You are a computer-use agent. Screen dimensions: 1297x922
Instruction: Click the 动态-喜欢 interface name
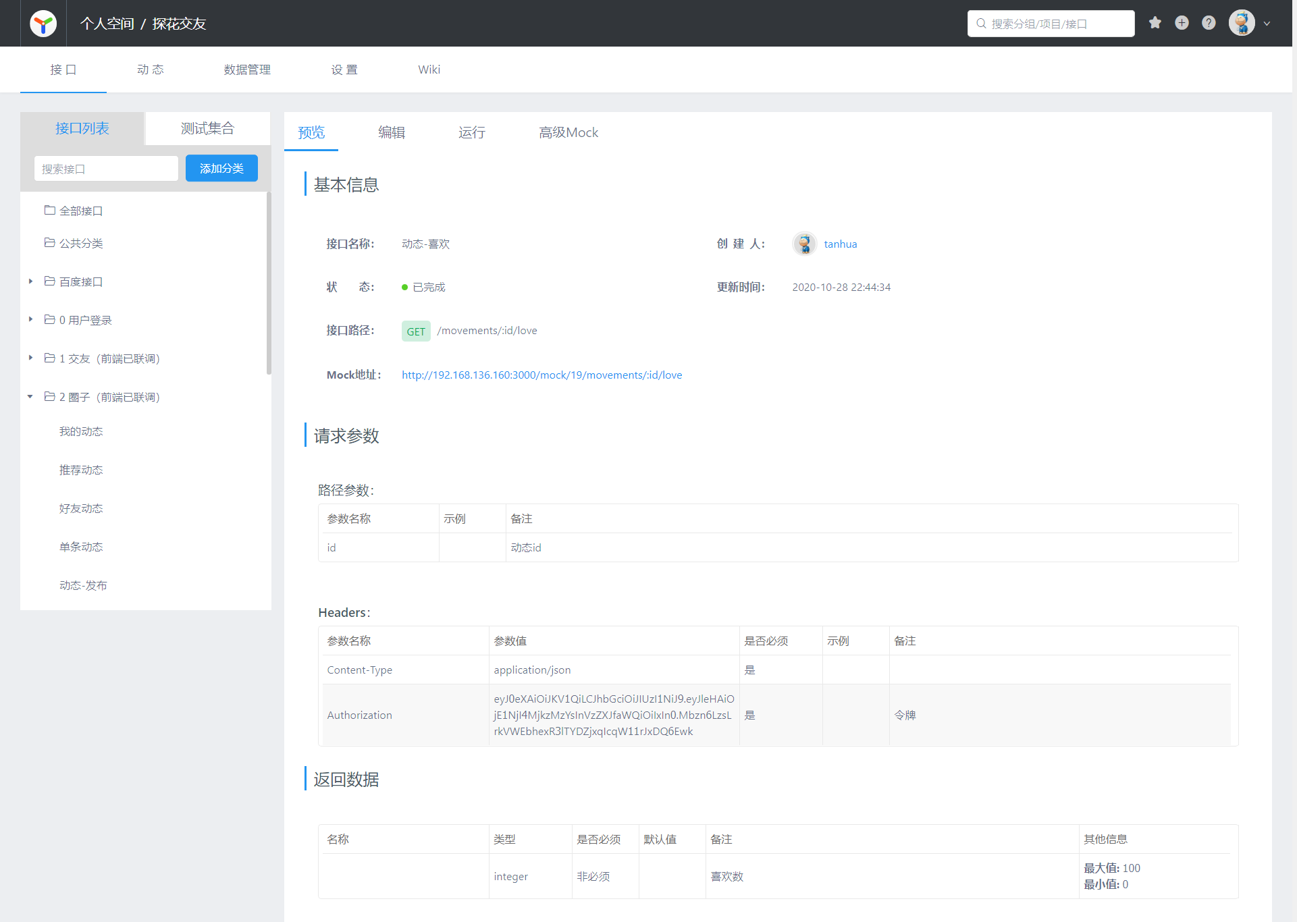click(x=426, y=244)
